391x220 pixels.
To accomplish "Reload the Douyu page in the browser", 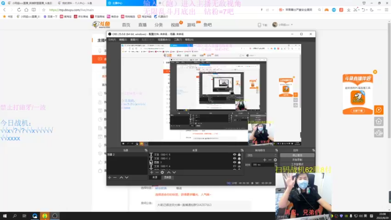I will pos(19,10).
